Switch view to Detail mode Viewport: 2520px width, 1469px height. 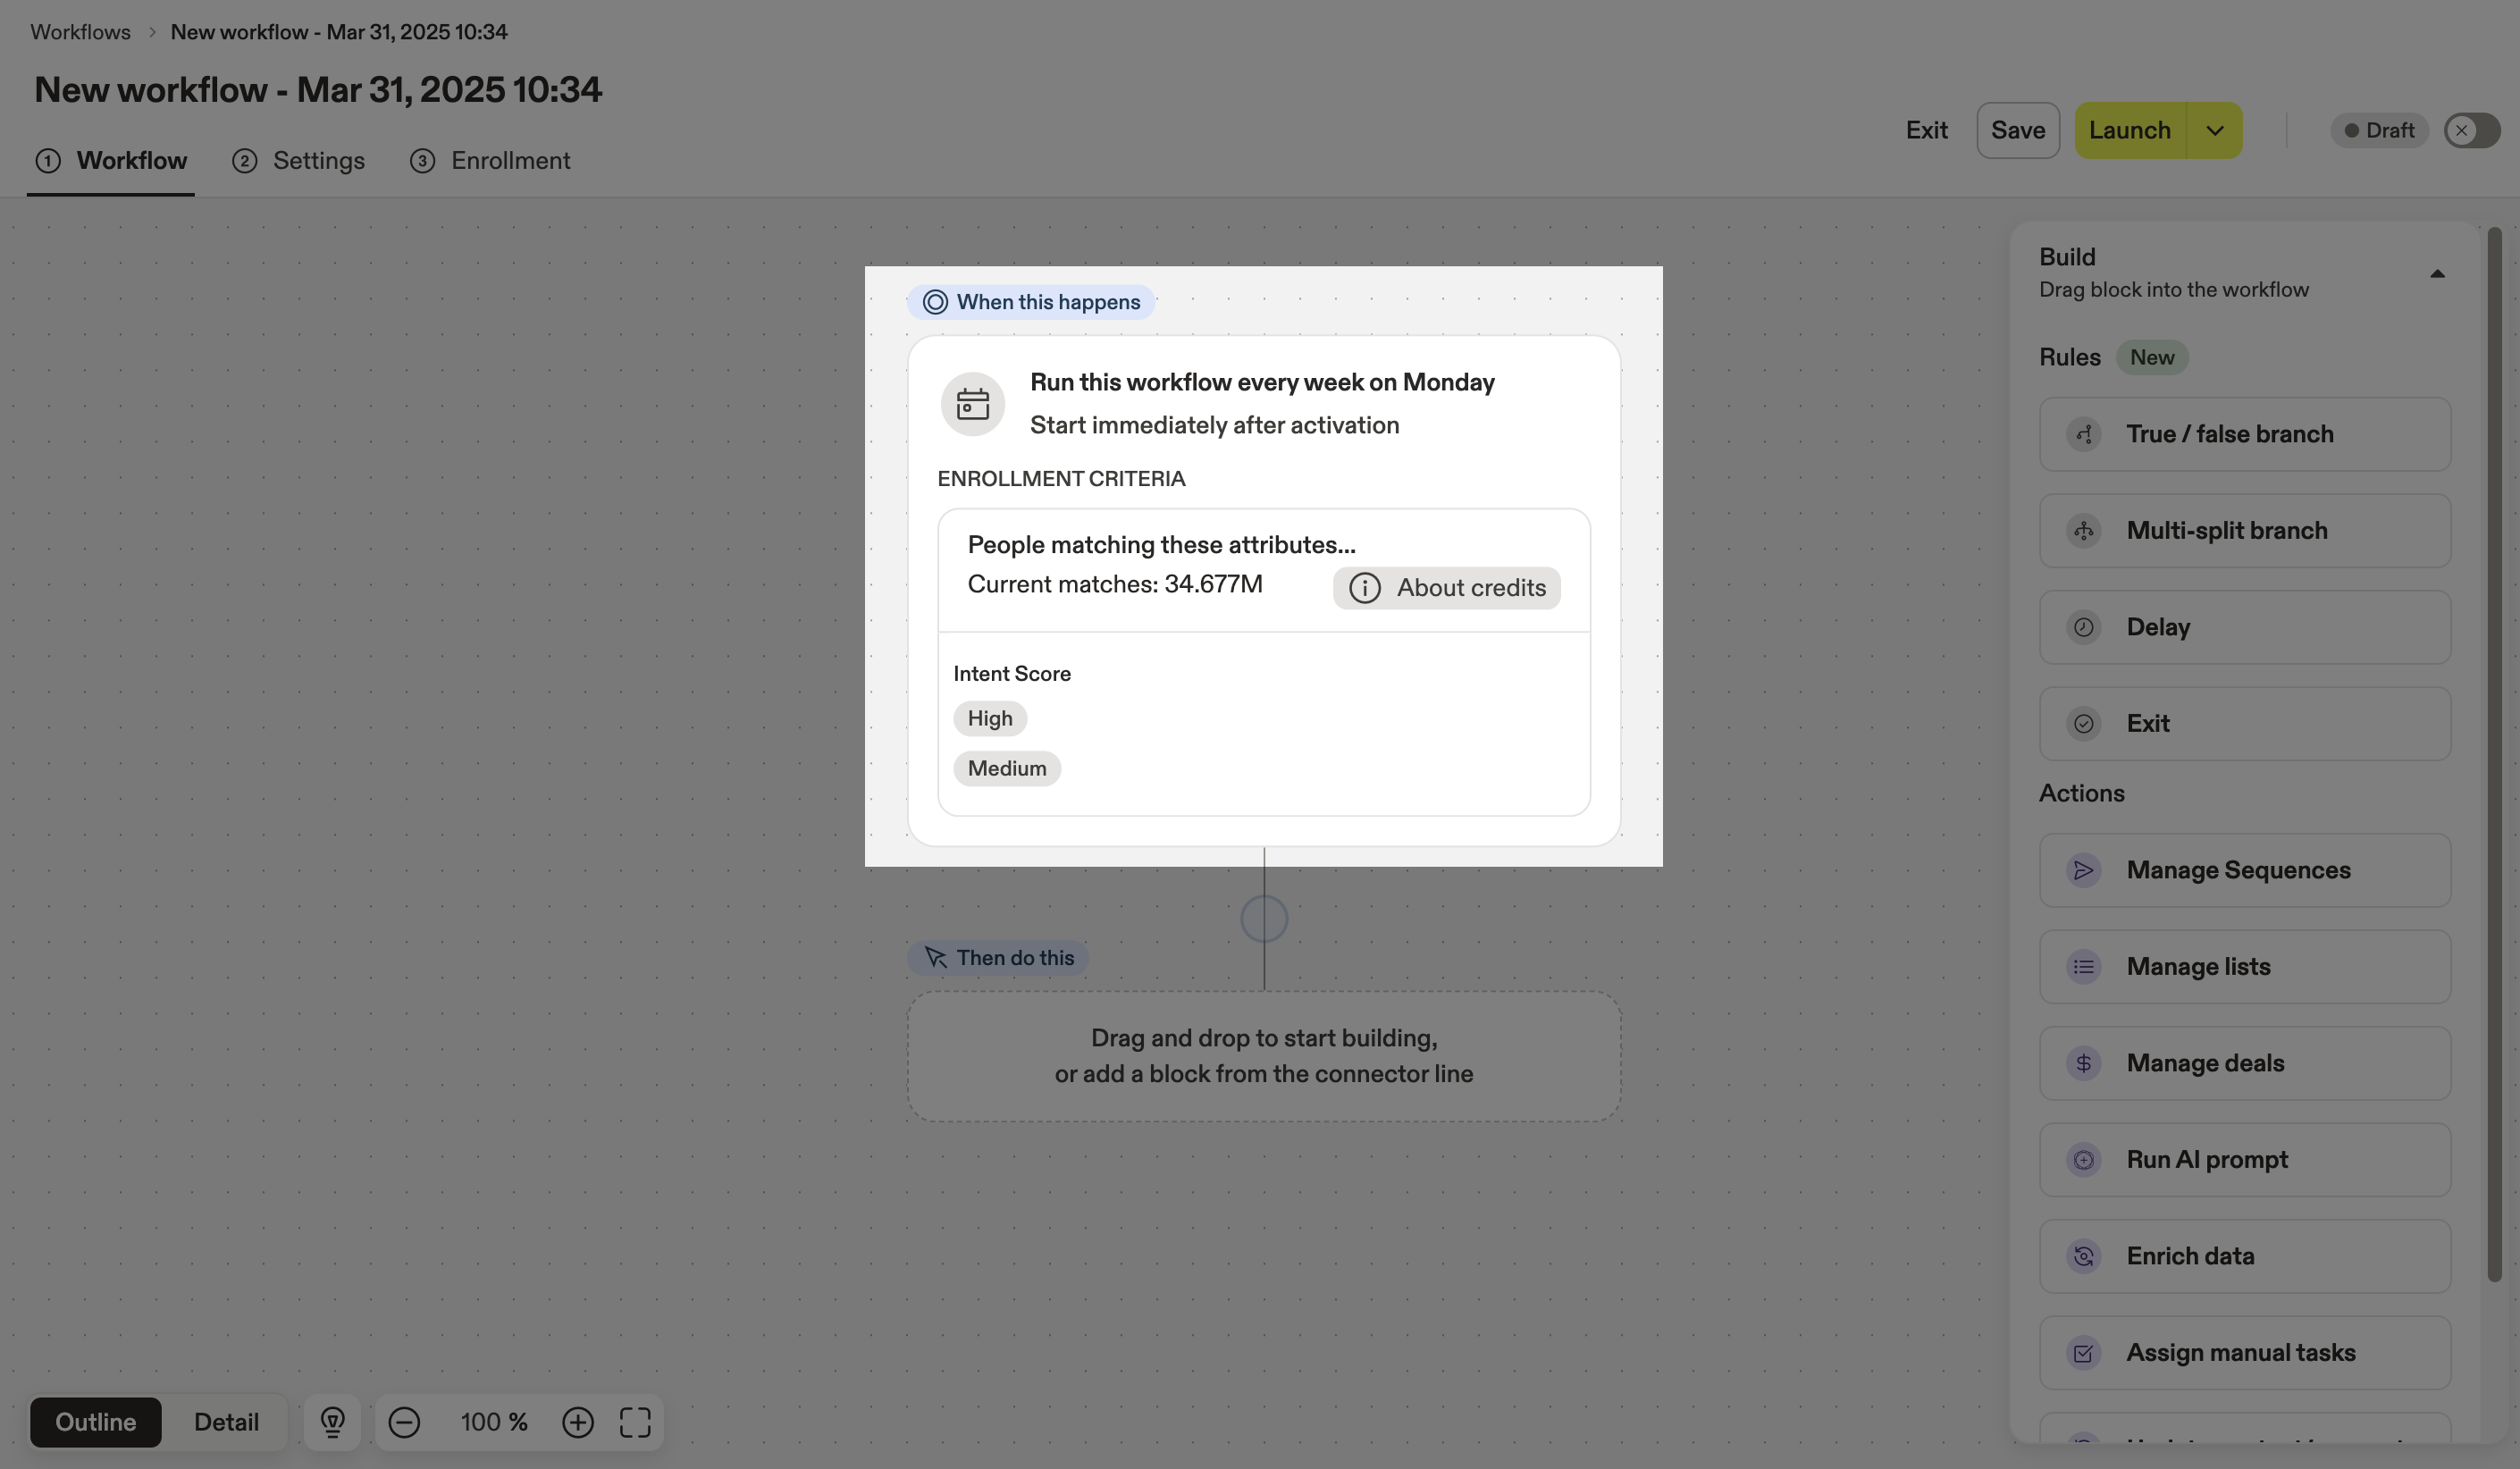tap(226, 1422)
